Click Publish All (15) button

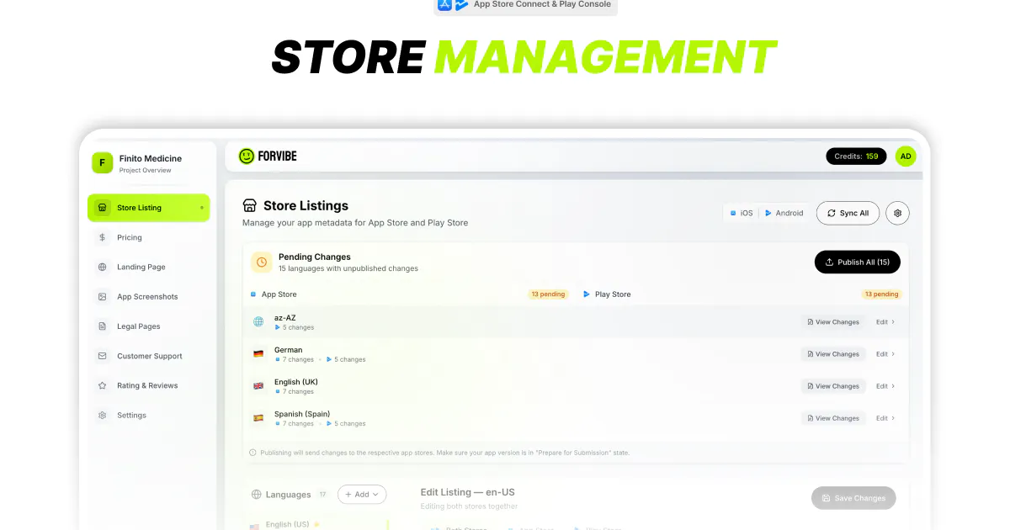[858, 262]
